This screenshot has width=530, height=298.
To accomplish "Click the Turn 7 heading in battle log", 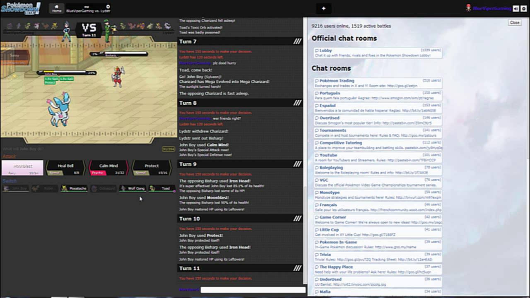I will click(x=240, y=41).
